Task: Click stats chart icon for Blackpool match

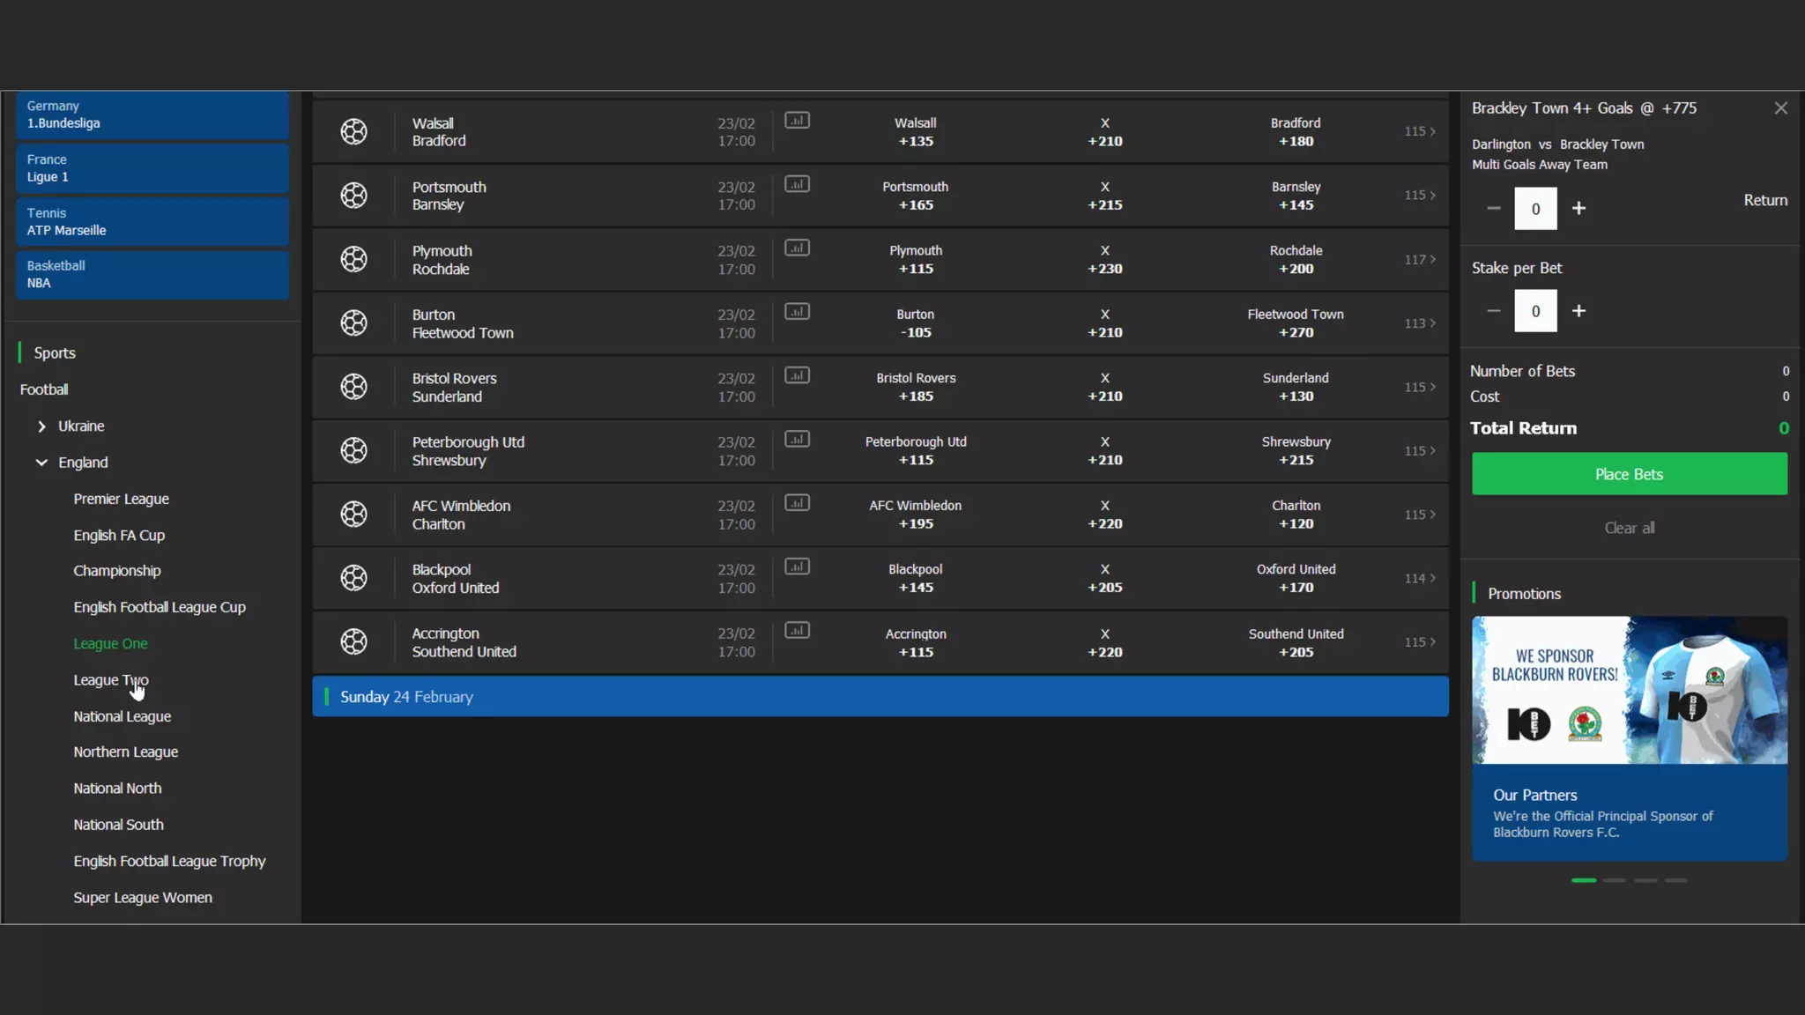Action: (x=797, y=567)
